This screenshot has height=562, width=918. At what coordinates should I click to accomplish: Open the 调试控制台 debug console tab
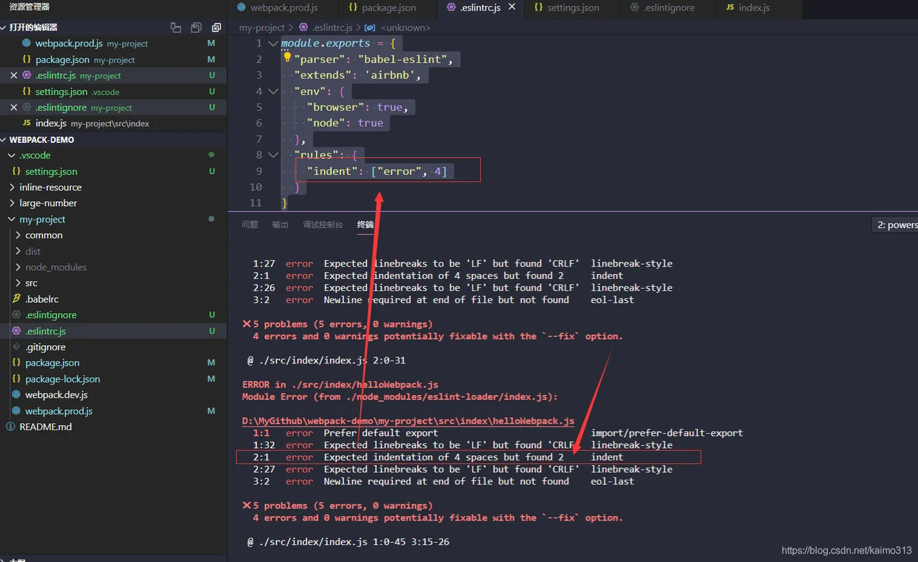point(323,225)
